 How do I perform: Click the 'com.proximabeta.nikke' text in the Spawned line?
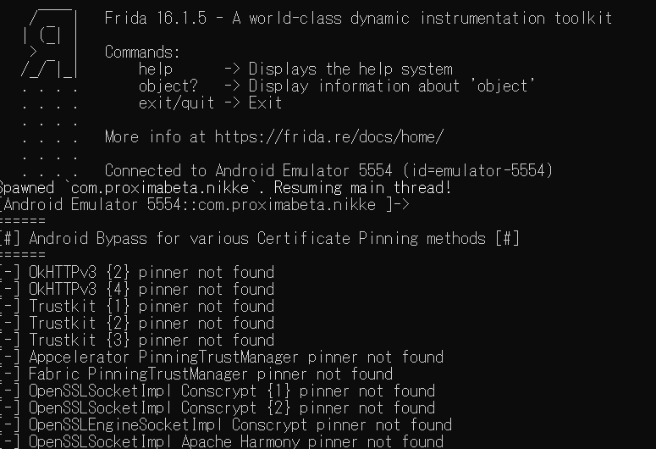click(x=160, y=188)
